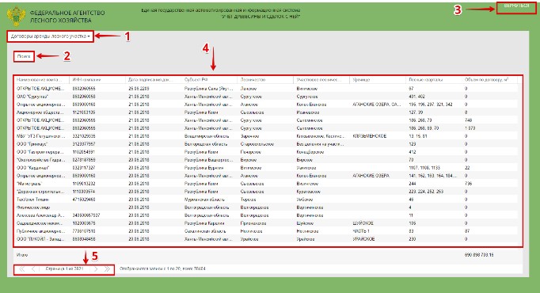Click the 'Участковое лесничес...' column header

pos(318,79)
